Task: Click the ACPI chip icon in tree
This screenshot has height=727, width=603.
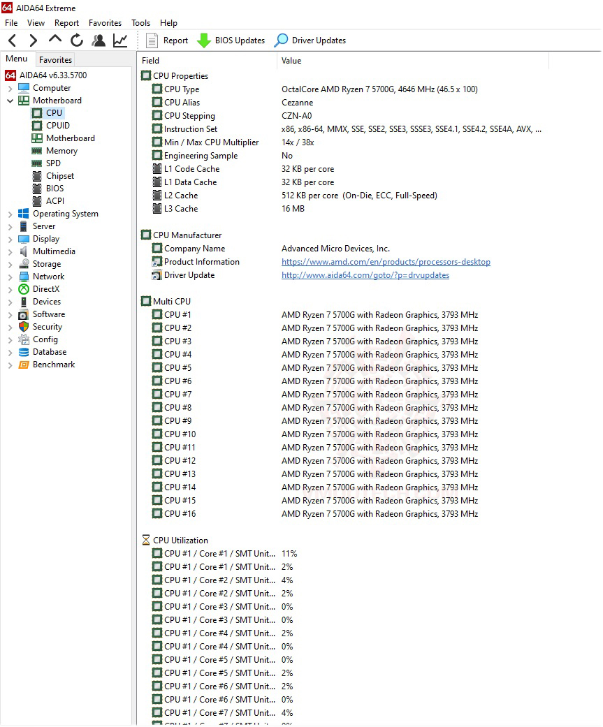Action: 37,200
